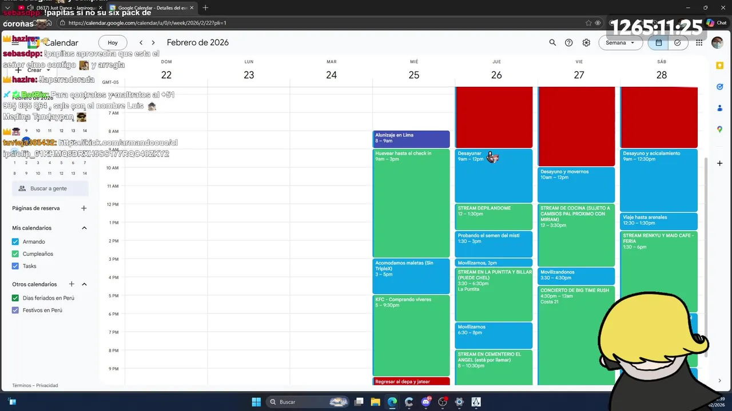Image resolution: width=732 pixels, height=411 pixels.
Task: Open Discord from taskbar
Action: click(x=425, y=402)
